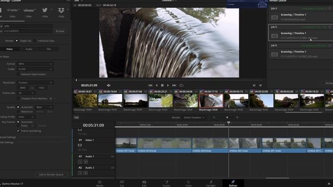Toggle Mute on Audio 1 track
The height and width of the screenshot is (187, 333).
(85, 162)
